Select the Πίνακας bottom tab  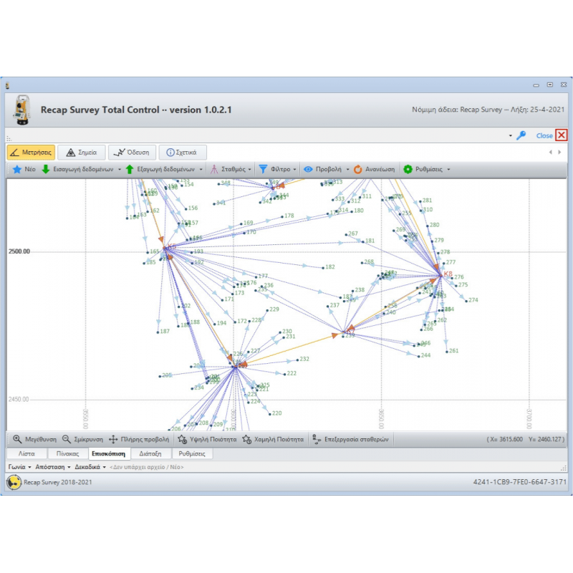(67, 453)
